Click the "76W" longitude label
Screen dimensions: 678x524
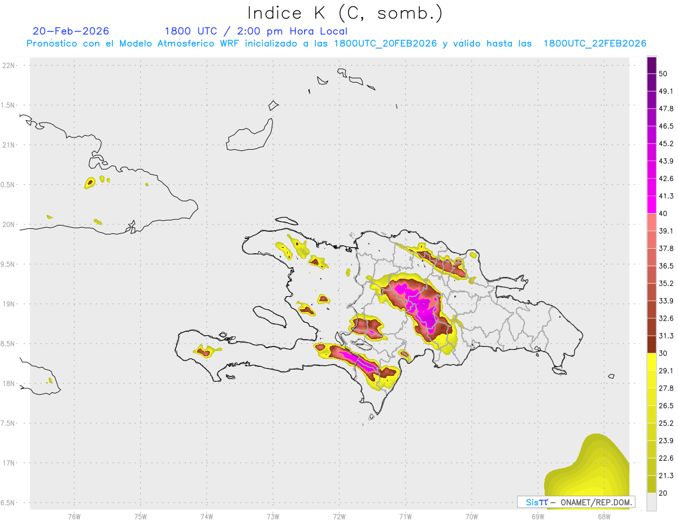(x=74, y=516)
